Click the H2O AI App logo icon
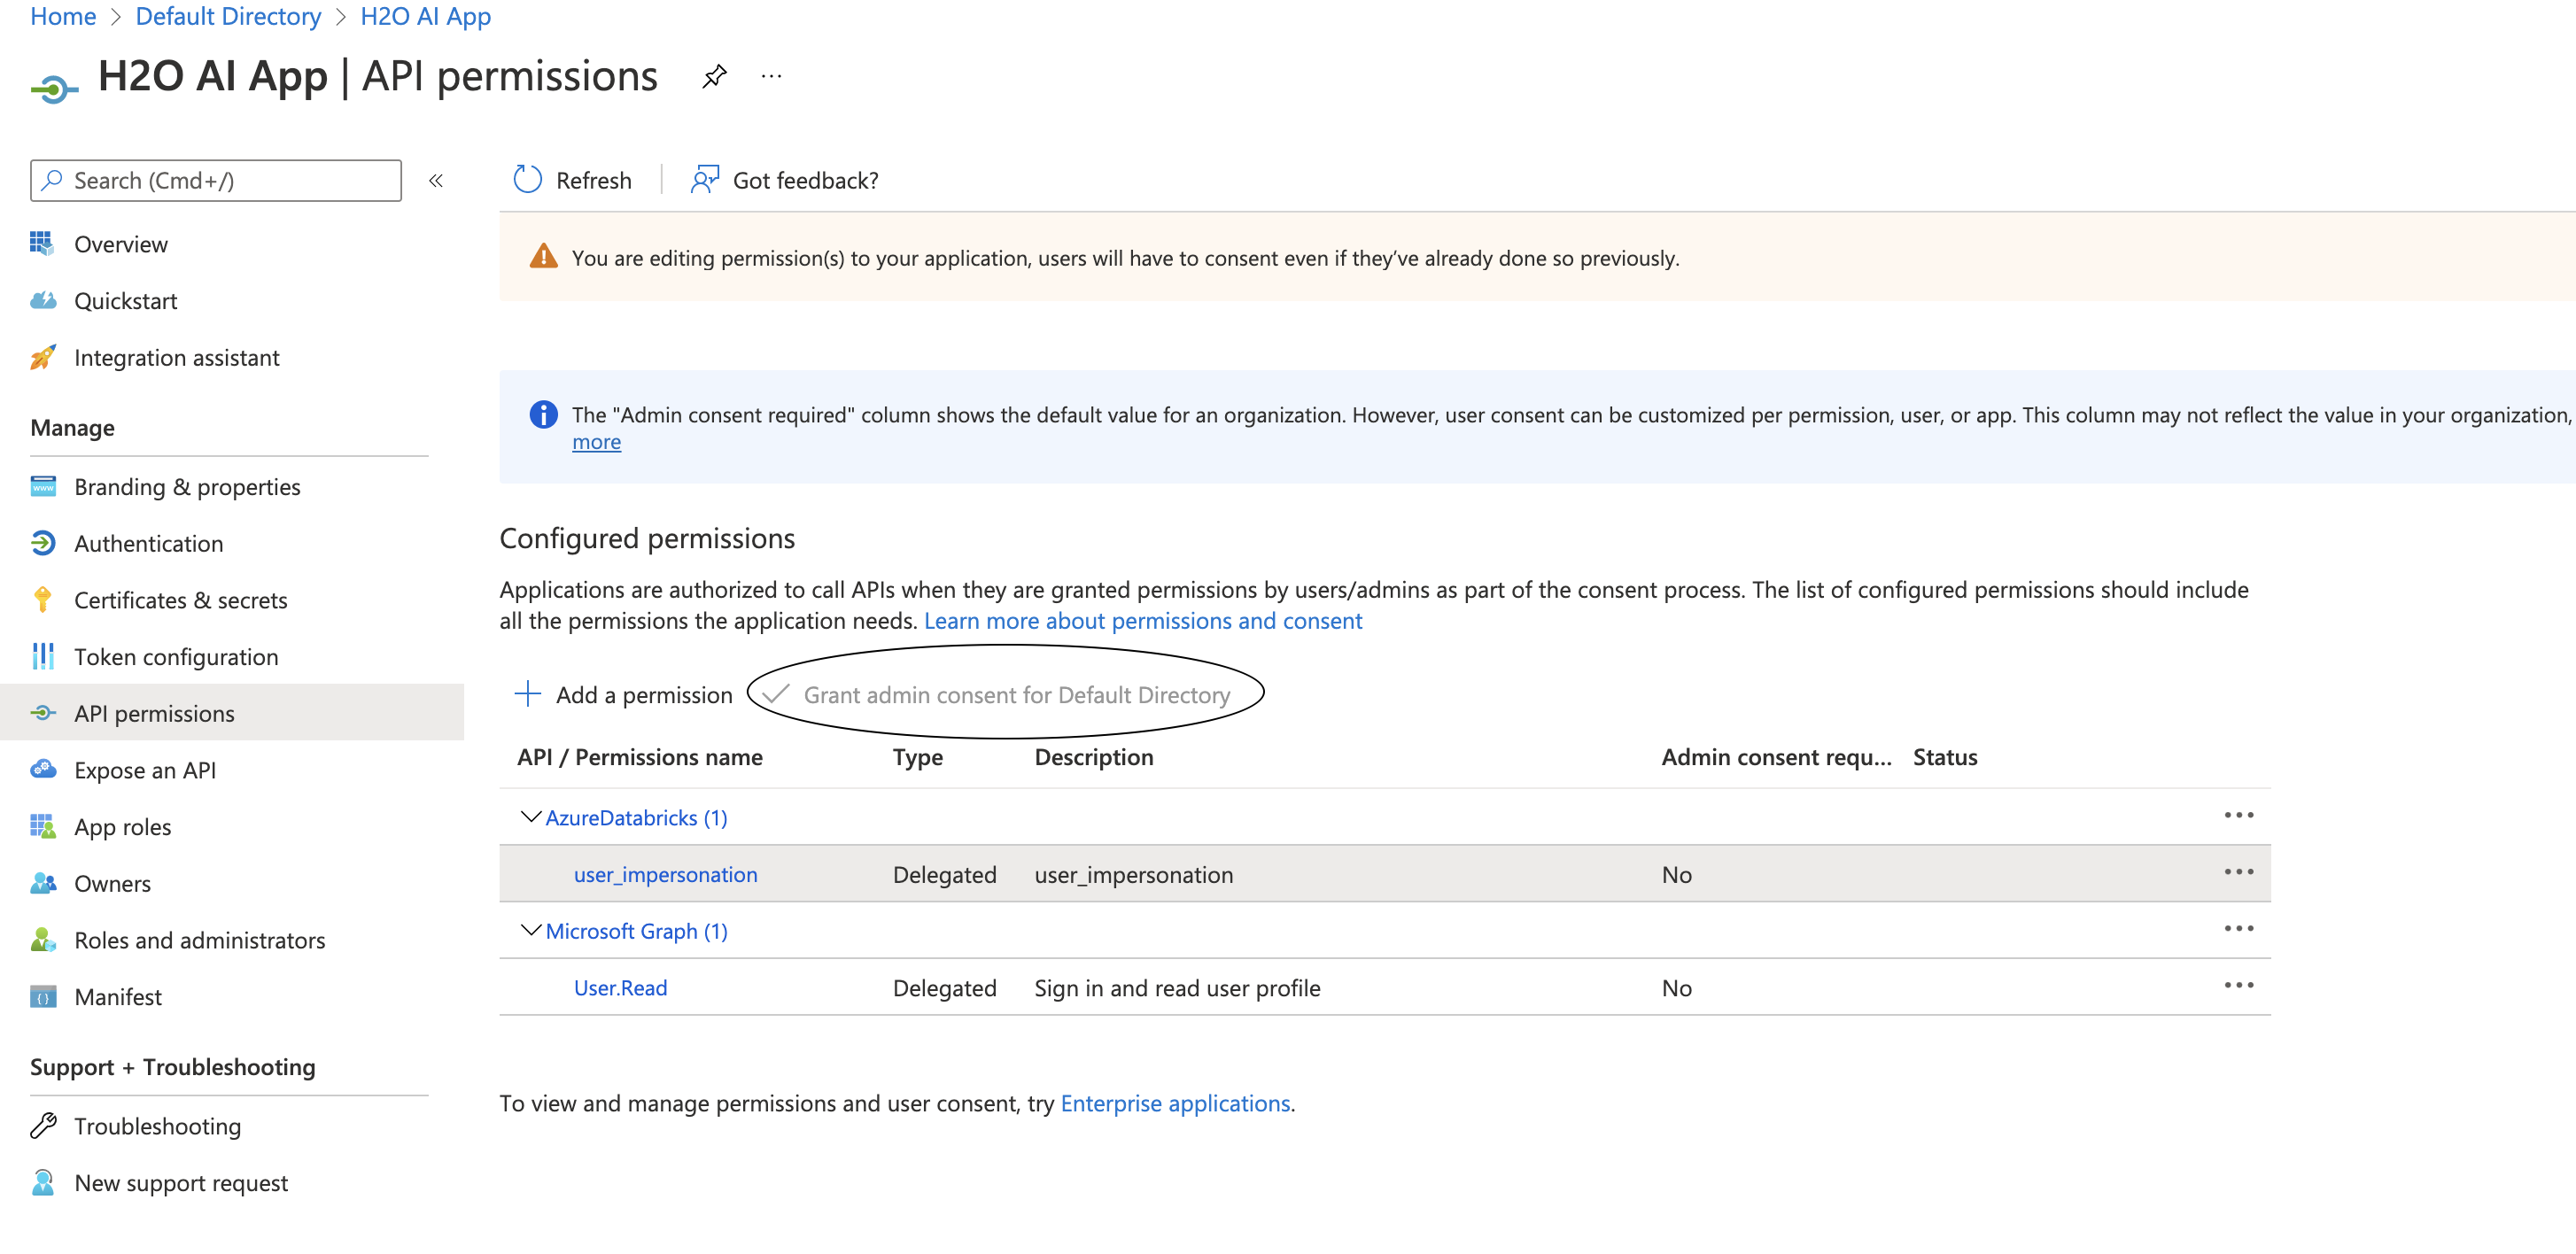Image resolution: width=2576 pixels, height=1254 pixels. coord(54,89)
